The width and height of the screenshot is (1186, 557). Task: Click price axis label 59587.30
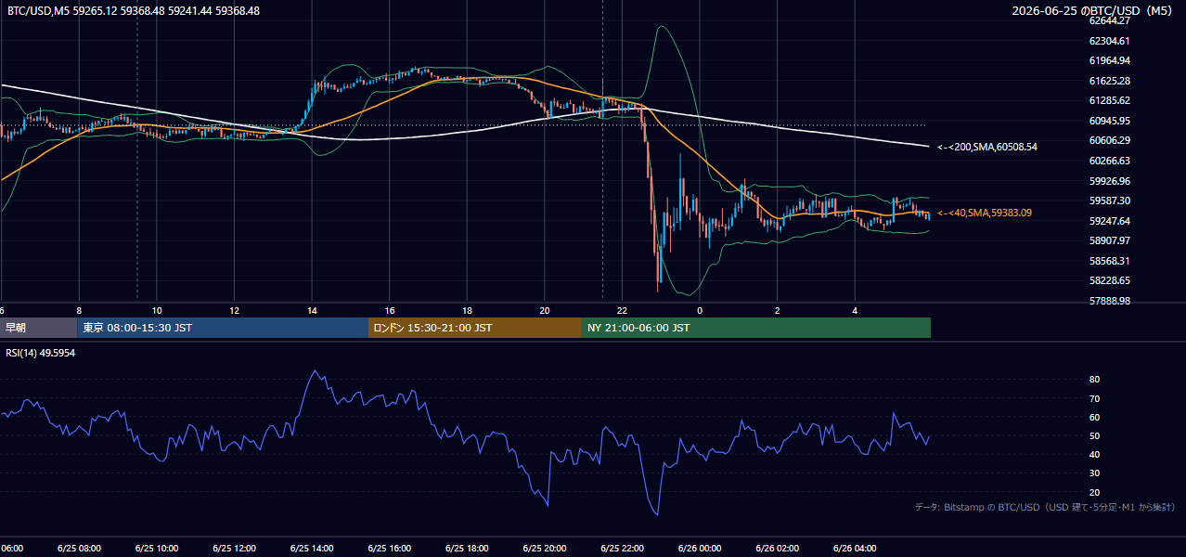point(1109,201)
